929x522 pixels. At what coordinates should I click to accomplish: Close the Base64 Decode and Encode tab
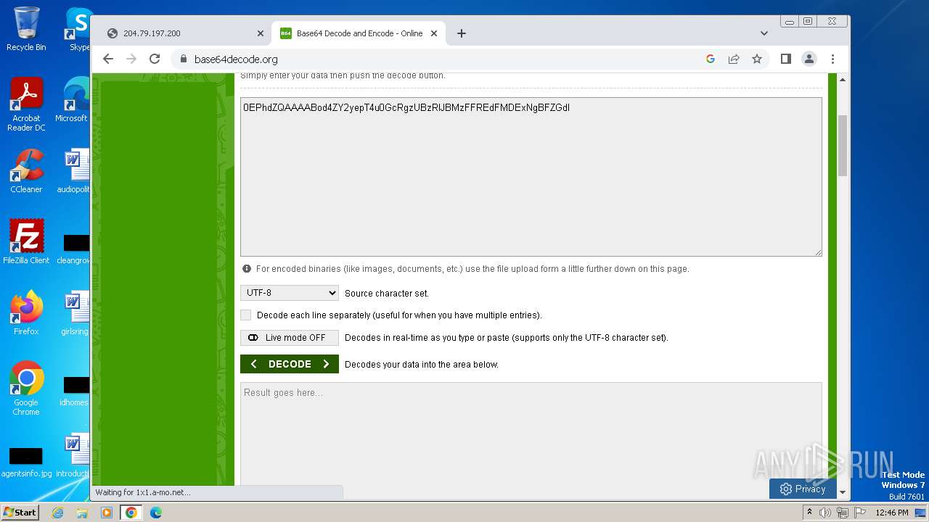(x=434, y=33)
